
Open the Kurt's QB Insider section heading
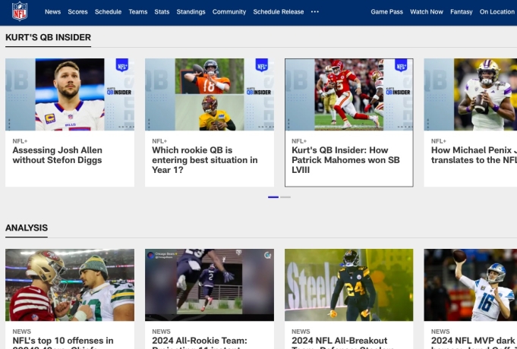[x=48, y=37]
